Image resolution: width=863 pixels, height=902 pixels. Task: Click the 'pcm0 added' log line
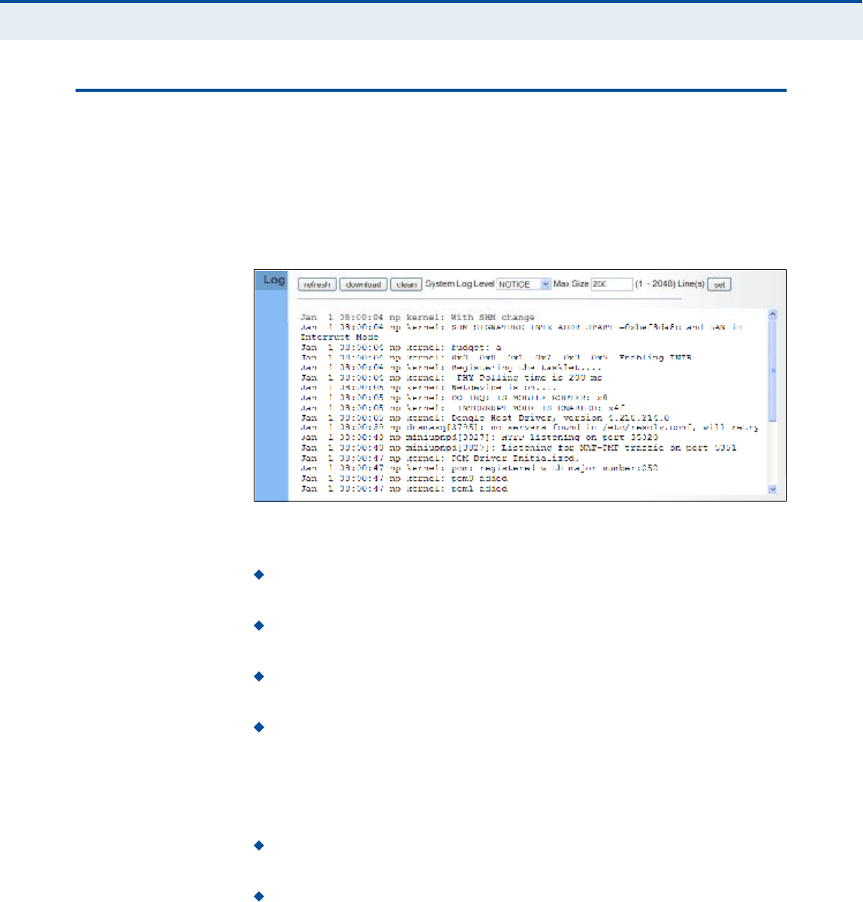(x=403, y=478)
